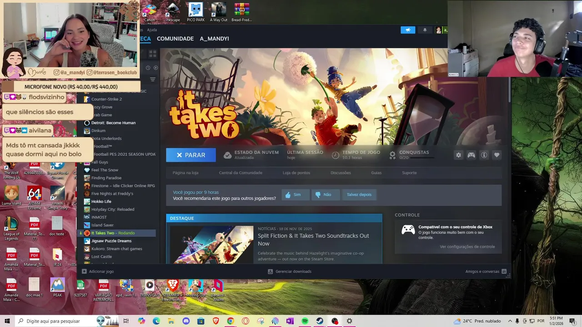
Task: Show game info icon in Steam game header
Action: (484, 155)
